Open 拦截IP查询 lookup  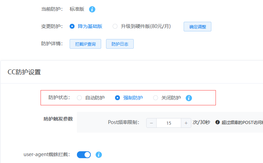(85, 44)
